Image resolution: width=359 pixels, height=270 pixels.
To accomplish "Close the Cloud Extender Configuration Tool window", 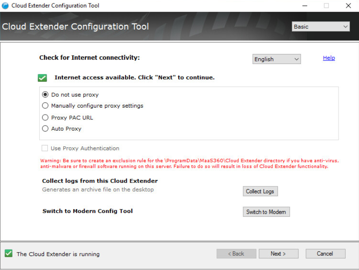I will [348, 6].
